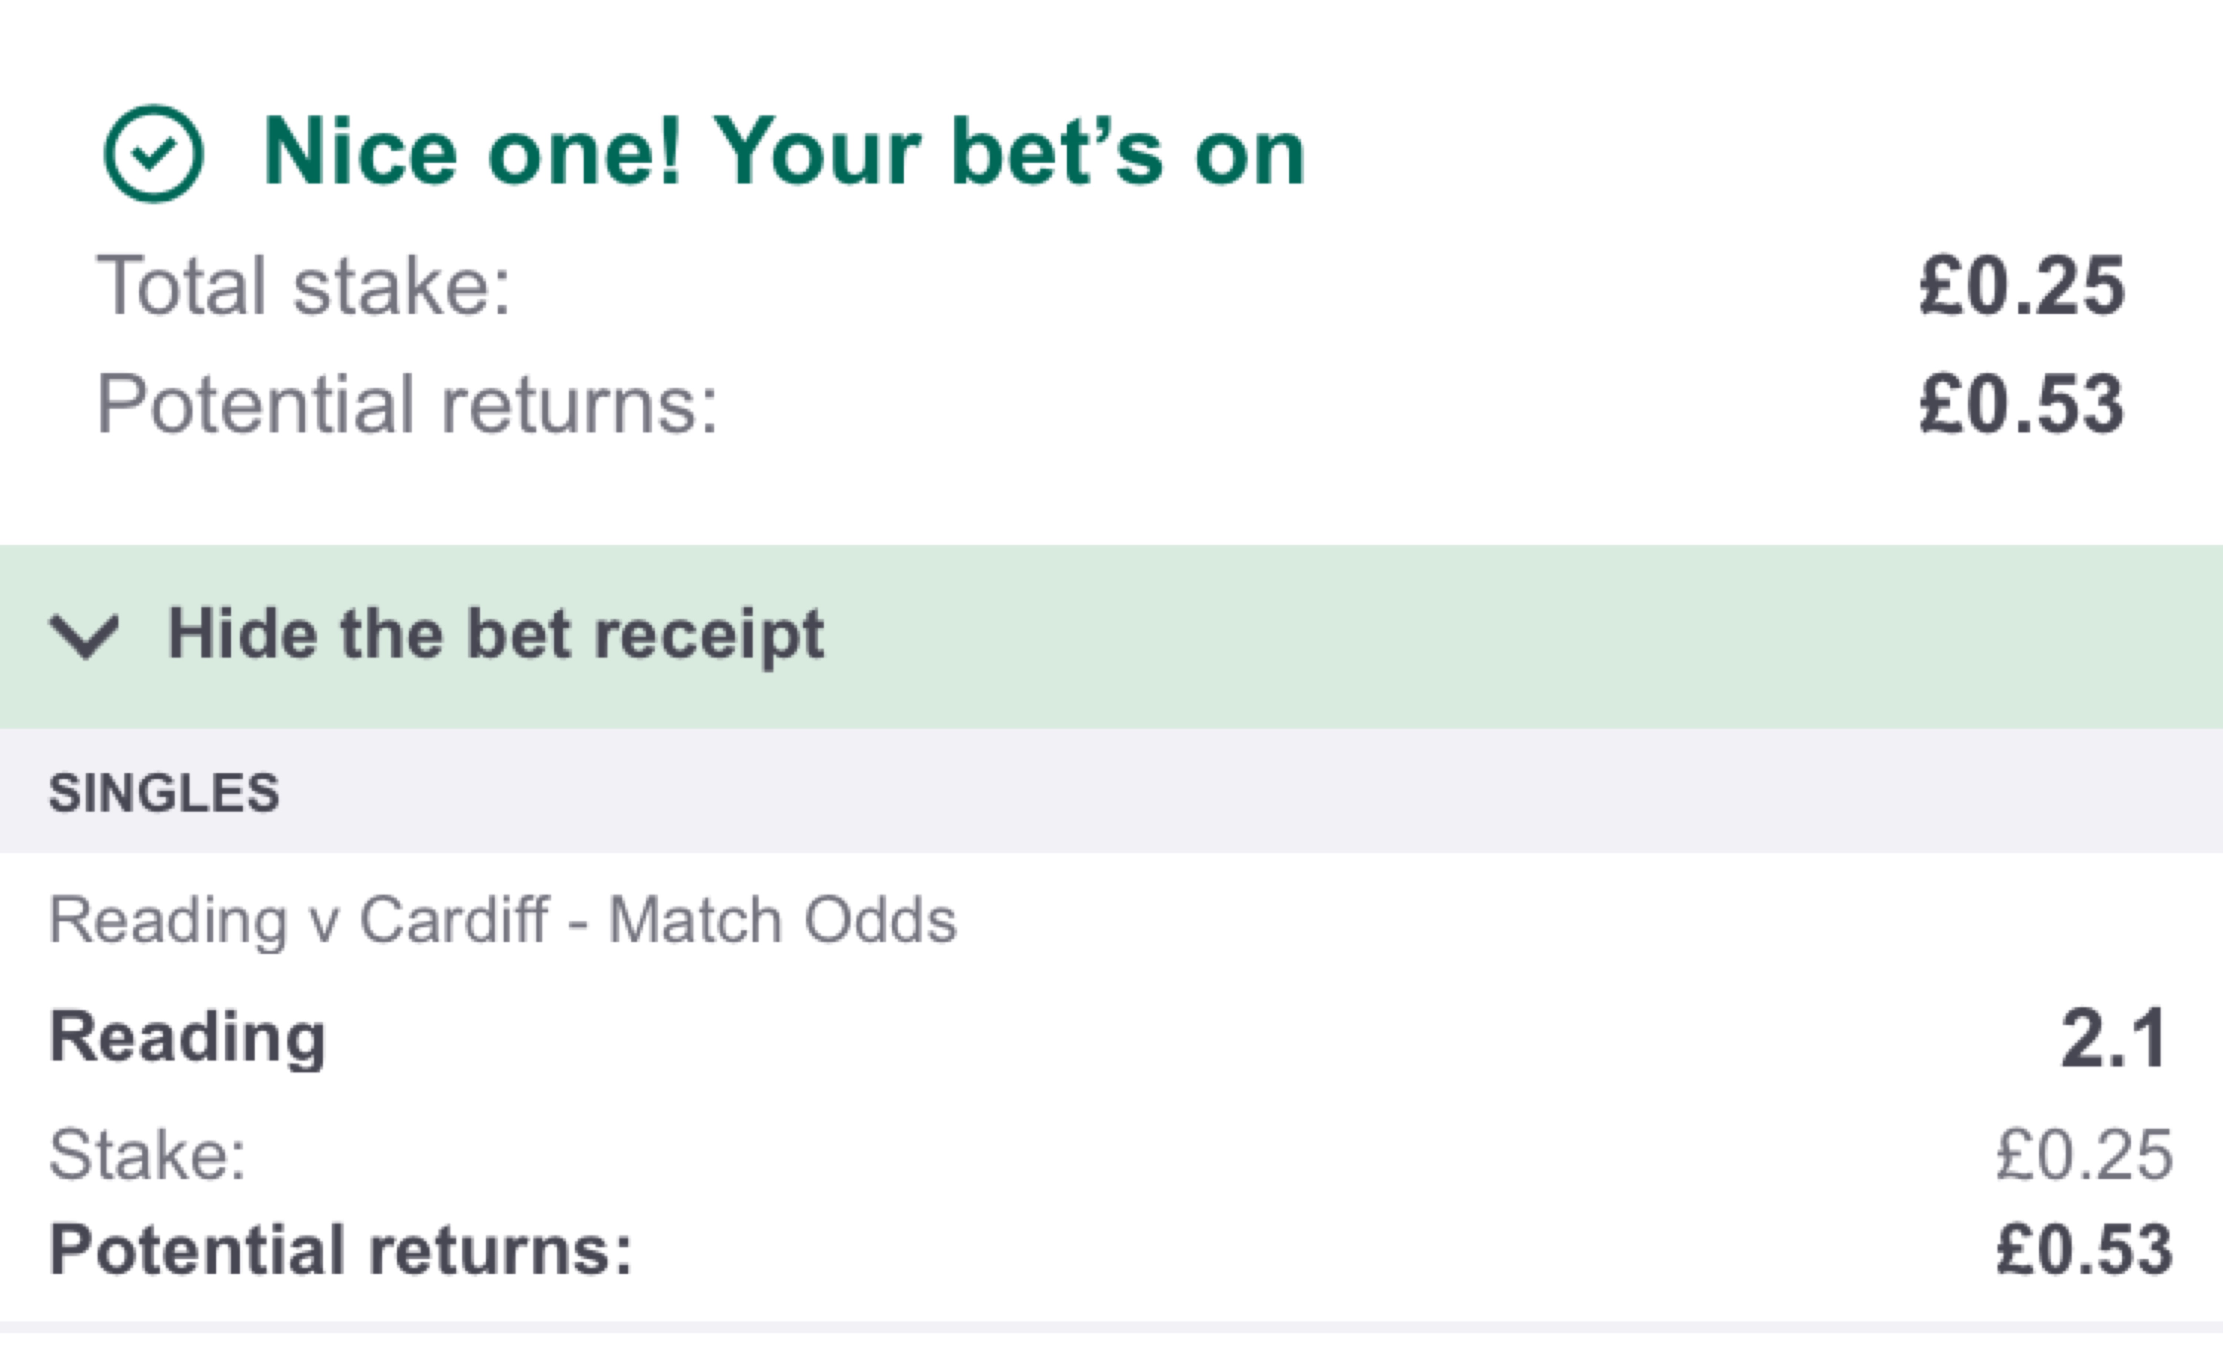Click the green checkmark success icon
The width and height of the screenshot is (2223, 1360).
coord(153,153)
